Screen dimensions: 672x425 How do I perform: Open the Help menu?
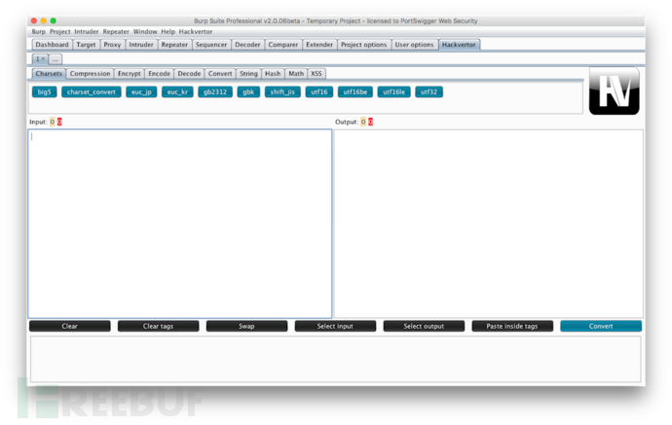click(168, 32)
